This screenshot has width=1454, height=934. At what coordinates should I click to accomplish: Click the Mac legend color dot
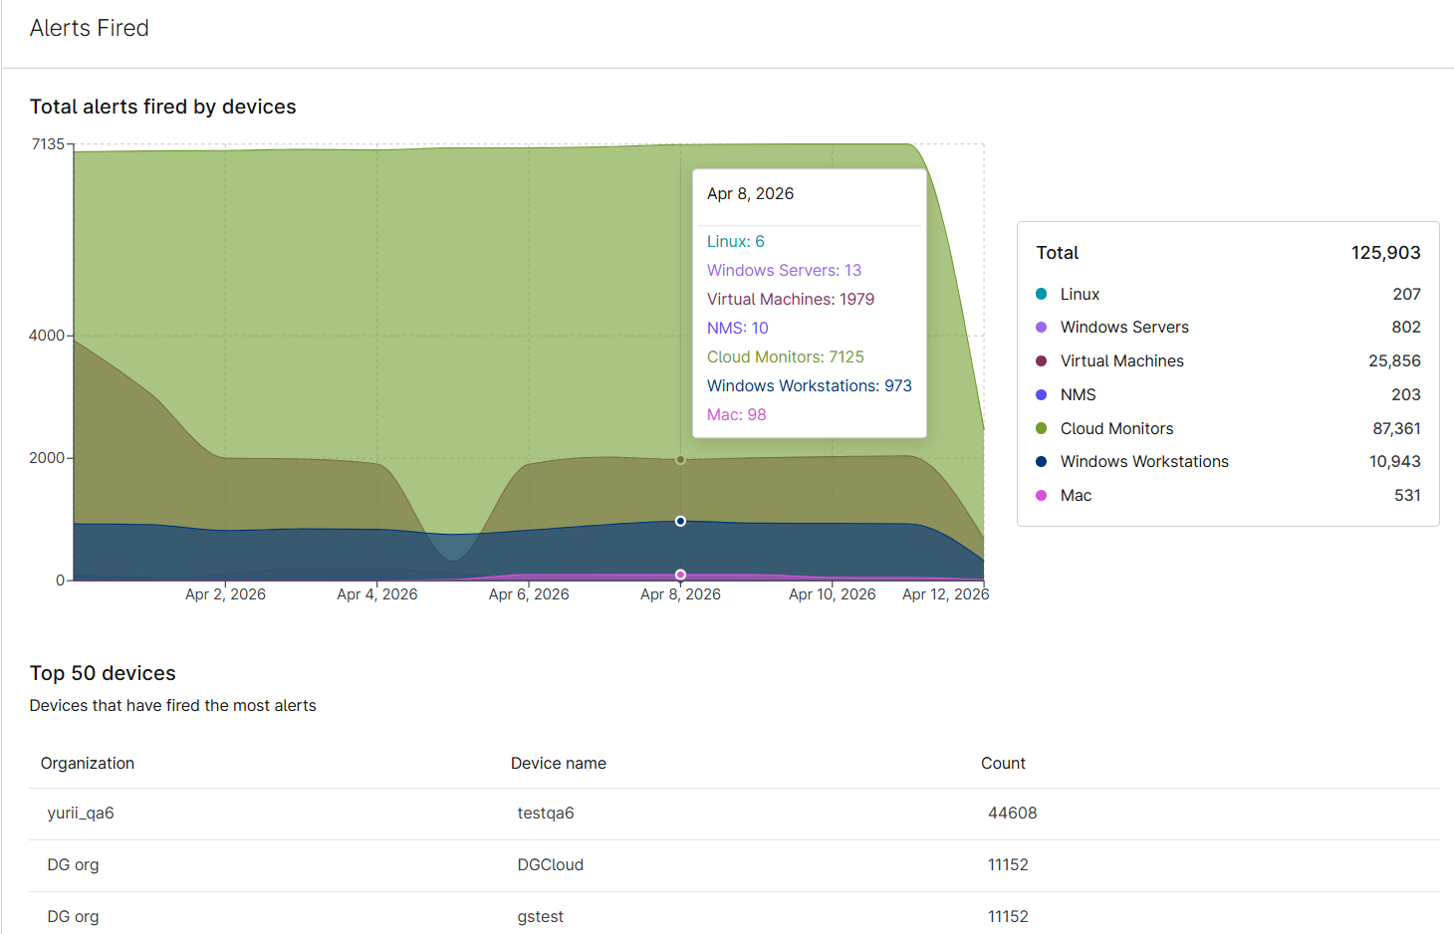(x=1042, y=495)
